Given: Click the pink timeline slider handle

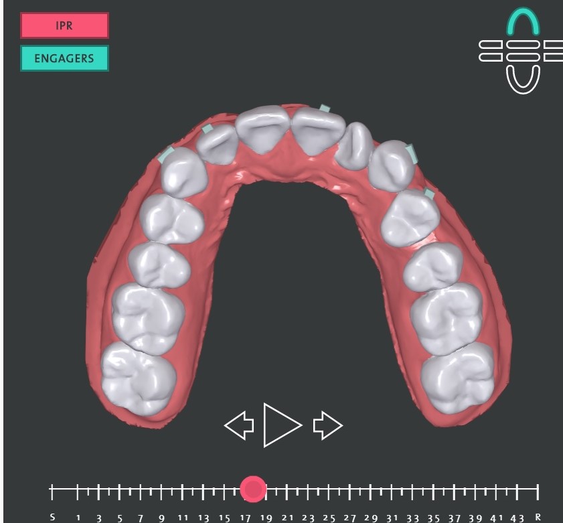Looking at the screenshot, I should pyautogui.click(x=253, y=490).
